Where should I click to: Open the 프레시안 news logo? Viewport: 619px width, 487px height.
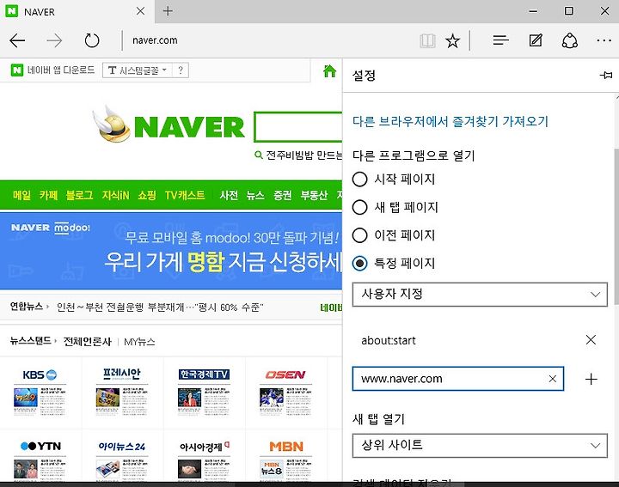[x=121, y=374]
